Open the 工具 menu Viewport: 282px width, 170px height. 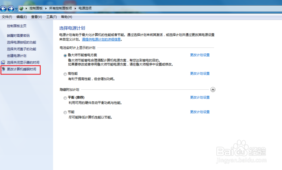tap(51, 17)
